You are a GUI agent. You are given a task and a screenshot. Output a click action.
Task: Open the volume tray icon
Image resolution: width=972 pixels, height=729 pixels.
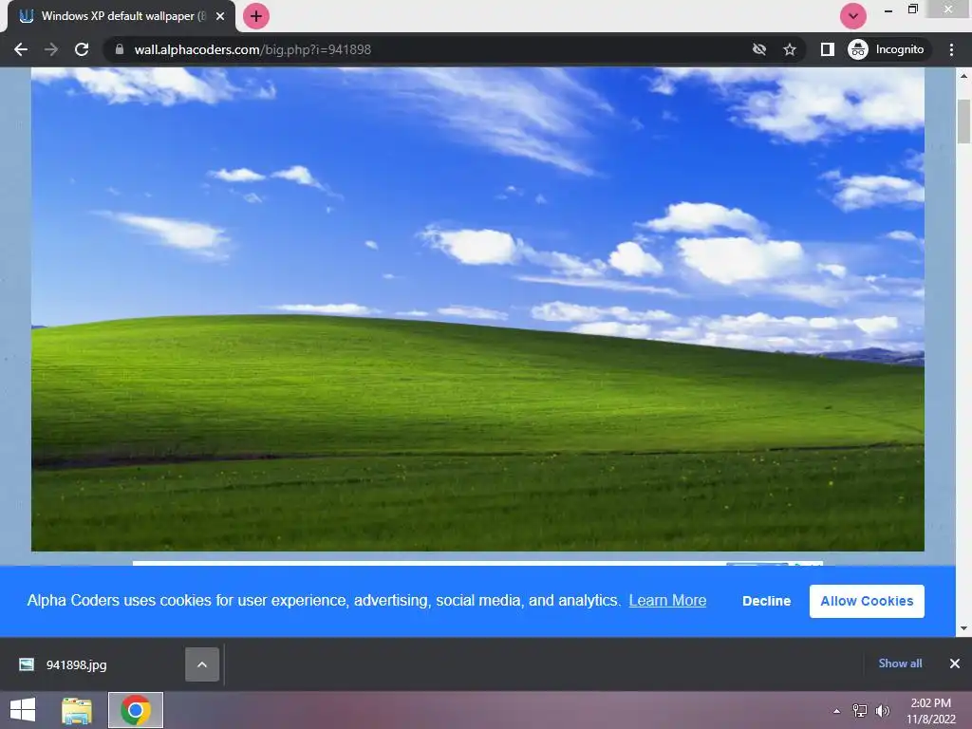pyautogui.click(x=883, y=711)
